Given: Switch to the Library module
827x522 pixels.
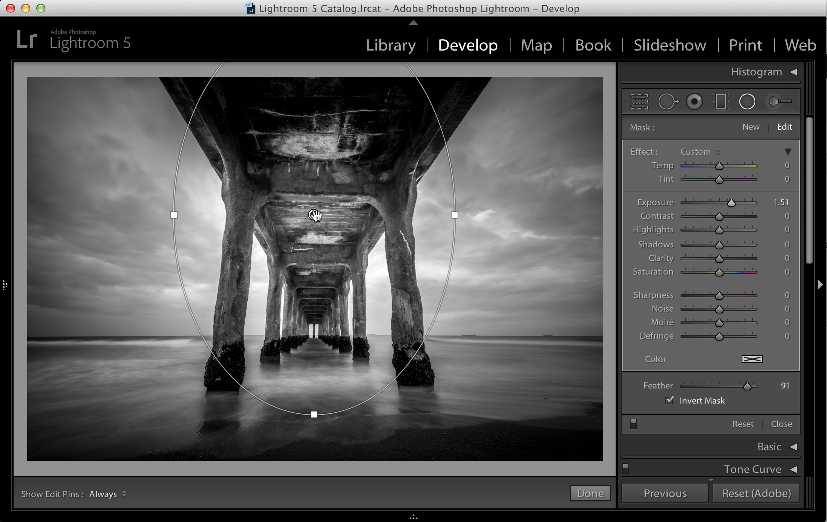Looking at the screenshot, I should pos(391,45).
